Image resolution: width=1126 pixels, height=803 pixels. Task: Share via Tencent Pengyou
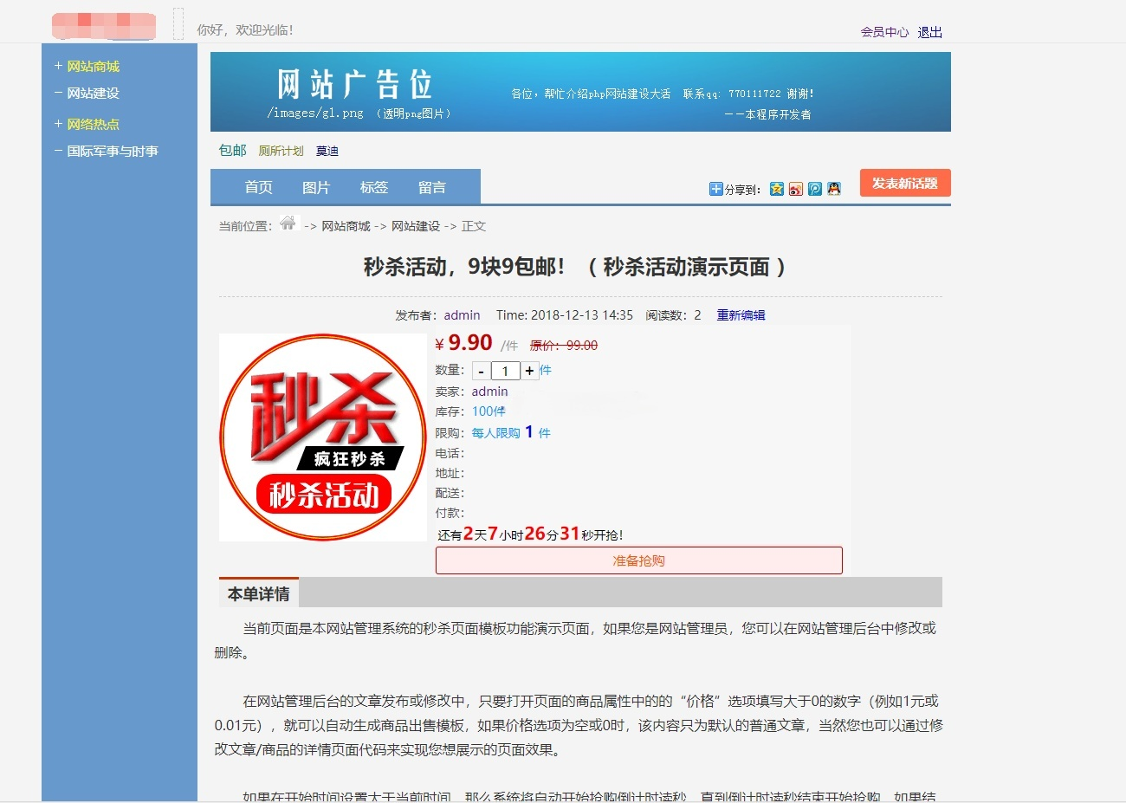814,189
